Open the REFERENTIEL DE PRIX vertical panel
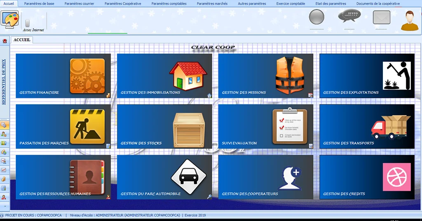 click(x=4, y=82)
